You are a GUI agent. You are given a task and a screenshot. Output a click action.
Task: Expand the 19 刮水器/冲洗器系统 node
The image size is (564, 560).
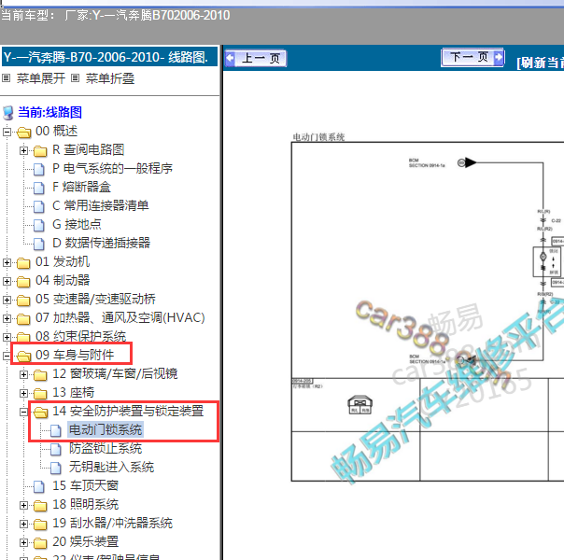23,524
